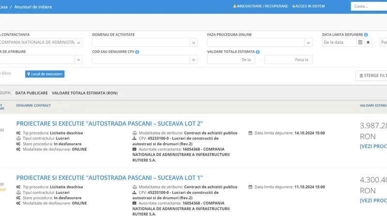Viewport: 387px width, 217px height.
Task: Click Contract de achizitii publice in LOT 1
Action: [x=211, y=187]
